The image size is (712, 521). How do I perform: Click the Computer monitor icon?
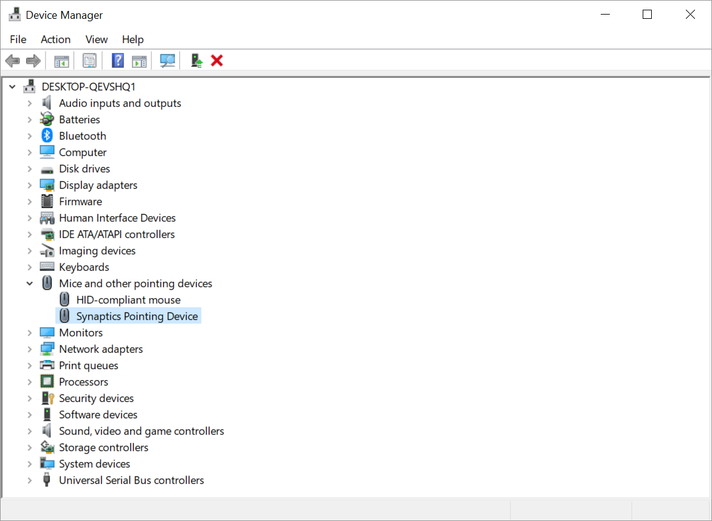[47, 152]
